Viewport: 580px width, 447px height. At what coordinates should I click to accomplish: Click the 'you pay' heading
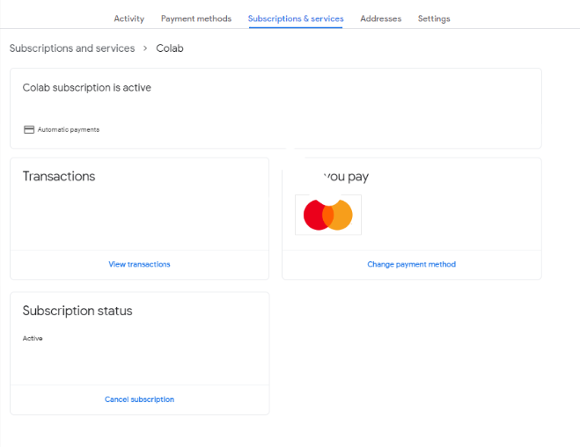346,177
